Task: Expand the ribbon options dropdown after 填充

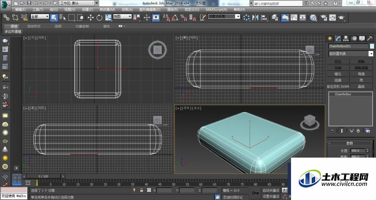Action: coord(122,26)
